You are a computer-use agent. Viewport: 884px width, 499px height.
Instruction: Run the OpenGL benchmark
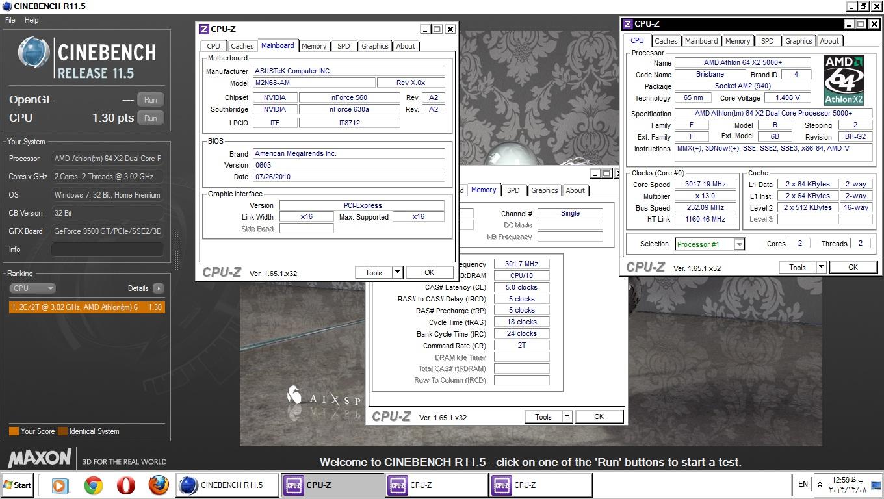[x=150, y=99]
